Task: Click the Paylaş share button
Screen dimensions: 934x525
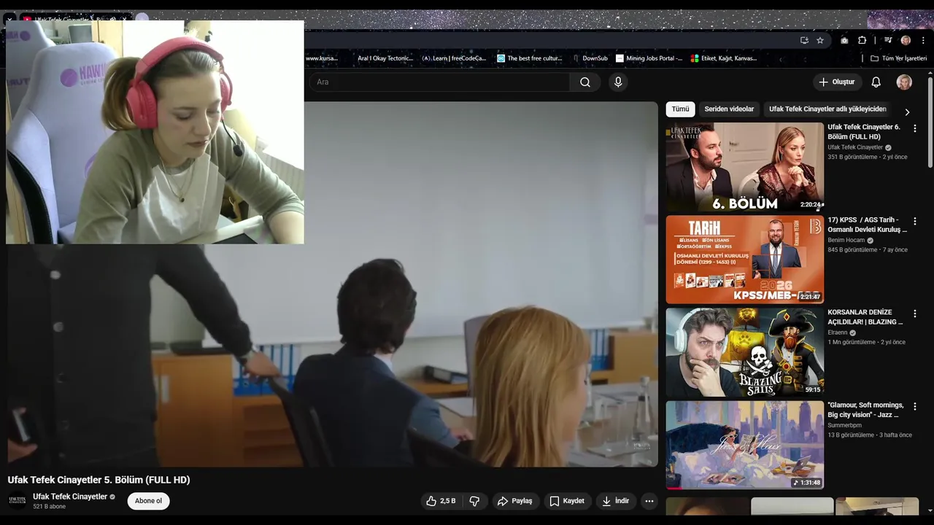Action: pos(515,501)
